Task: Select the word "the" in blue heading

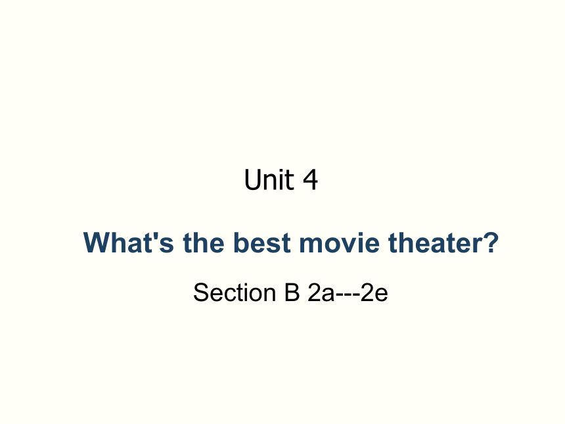Action: click(204, 243)
